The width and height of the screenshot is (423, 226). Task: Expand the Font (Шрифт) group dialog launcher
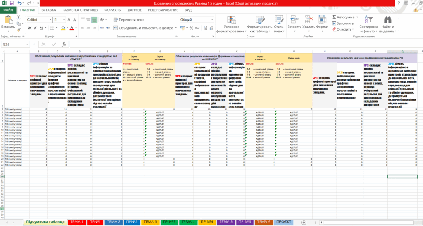tap(76, 36)
